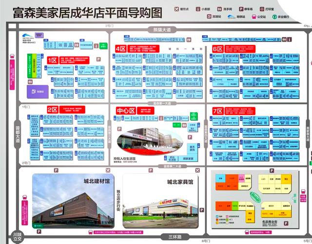
Task: Click the restroom icon above the purple gas station
Action: point(30,81)
